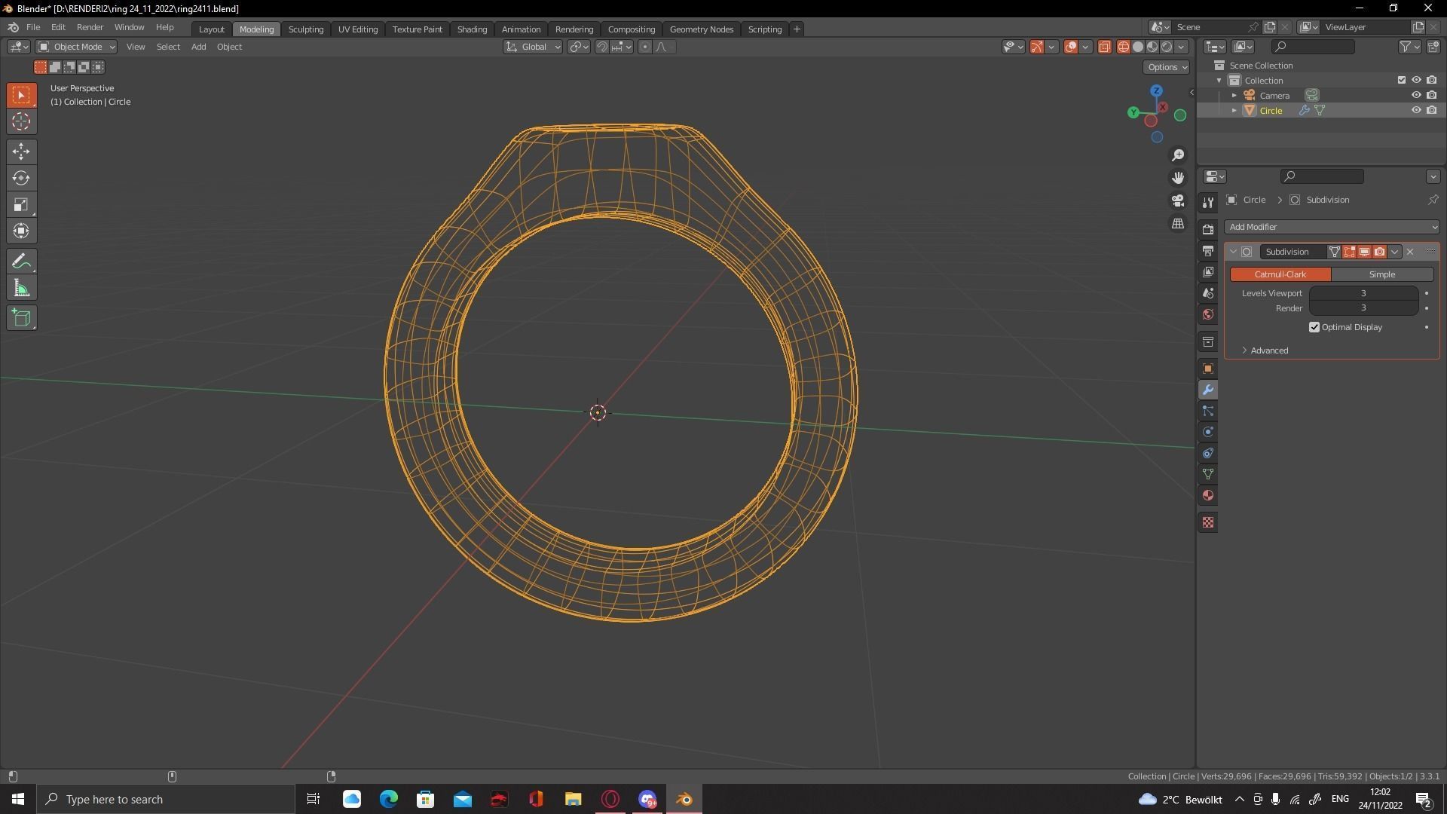Toggle the camera view icon
1447x814 pixels.
pos(1178,200)
